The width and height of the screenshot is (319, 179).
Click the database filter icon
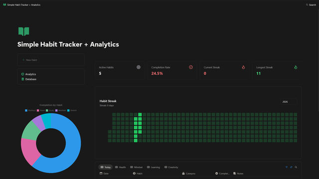(287, 167)
